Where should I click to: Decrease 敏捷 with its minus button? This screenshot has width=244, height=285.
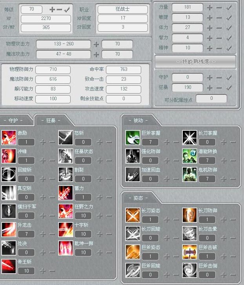click(x=219, y=18)
